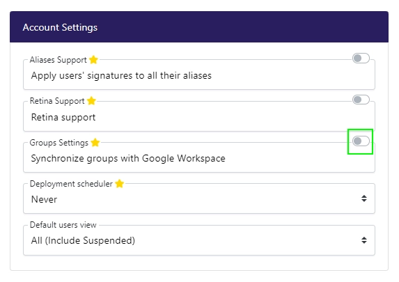Click 'Apply users' signatures to all their aliases'
The width and height of the screenshot is (399, 282).
[x=121, y=76]
